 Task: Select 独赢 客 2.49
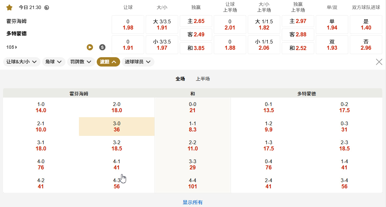click(x=196, y=34)
